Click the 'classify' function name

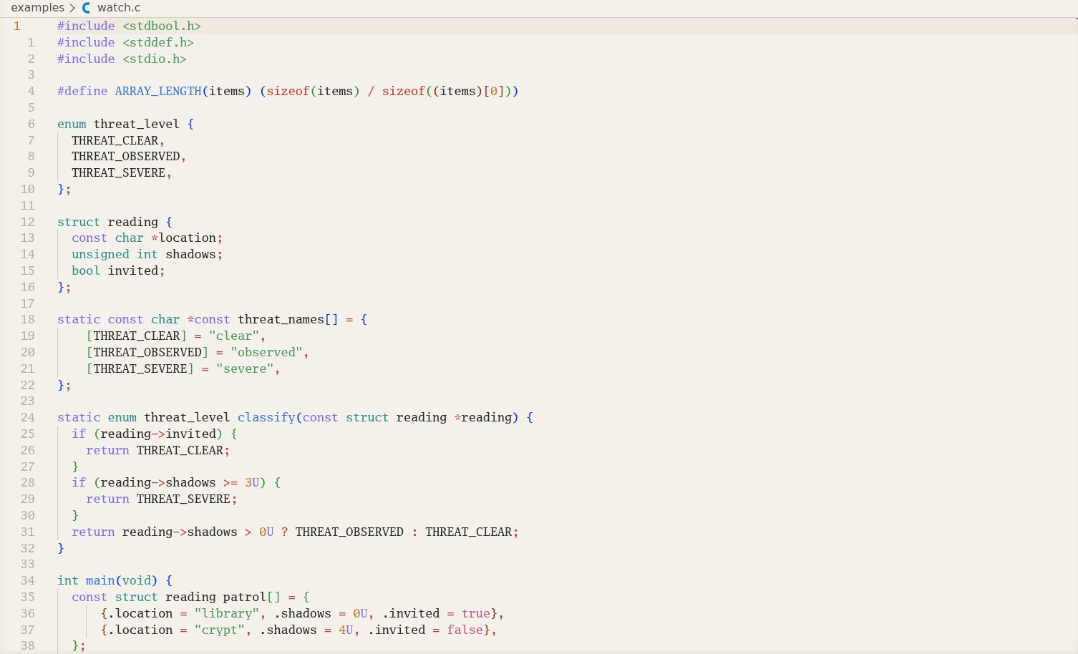[266, 417]
